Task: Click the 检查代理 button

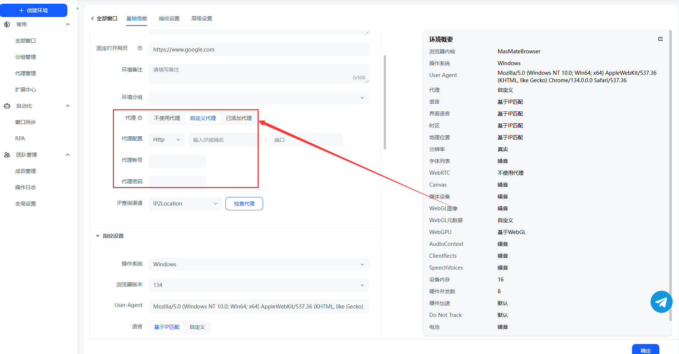Action: point(244,204)
